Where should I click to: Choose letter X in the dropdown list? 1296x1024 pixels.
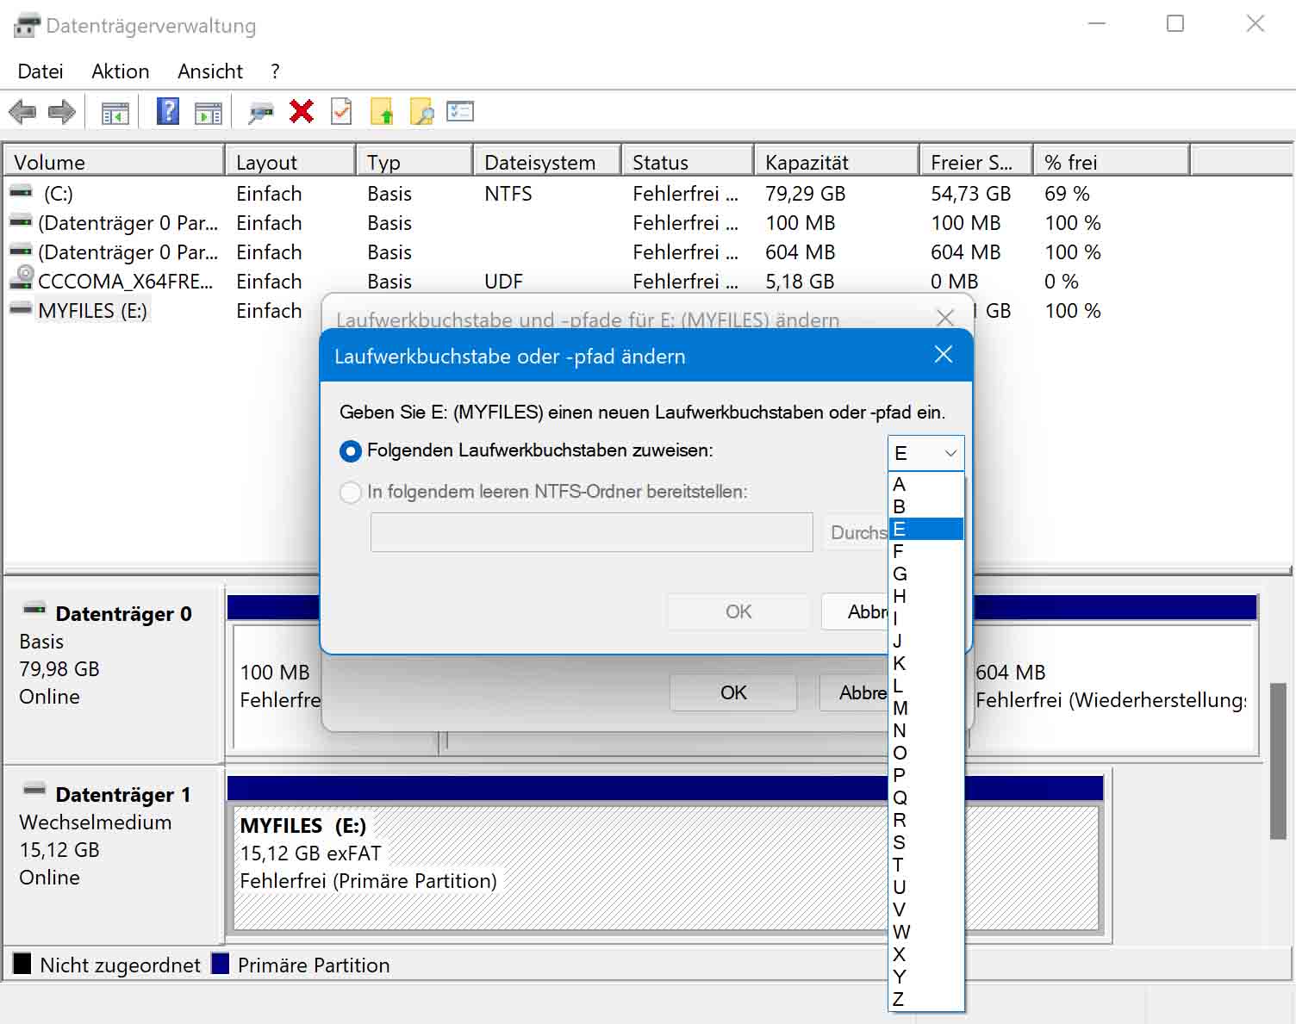point(925,954)
